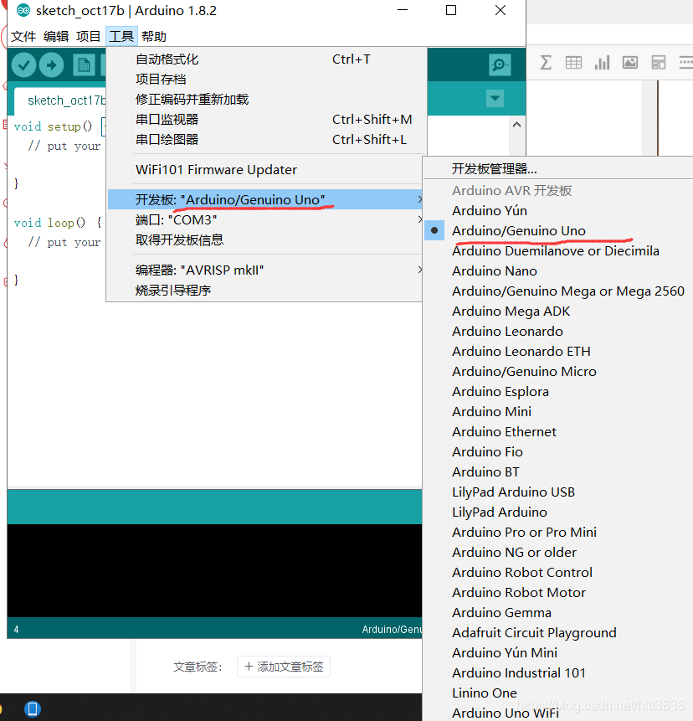Click the blue taskbar app icon
This screenshot has height=721, width=693.
(32, 708)
